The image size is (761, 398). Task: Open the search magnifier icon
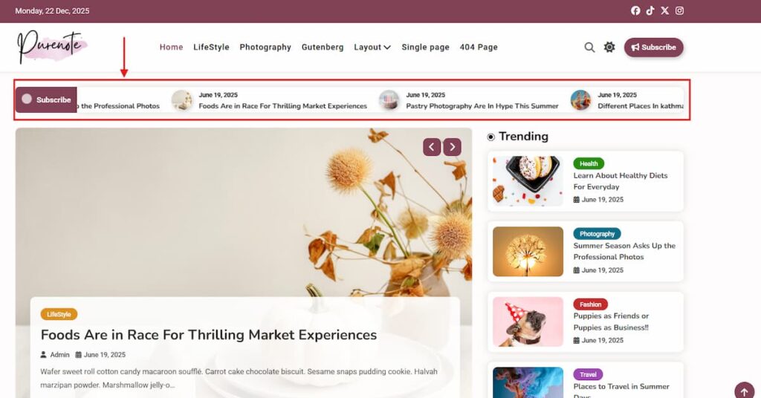coord(589,47)
